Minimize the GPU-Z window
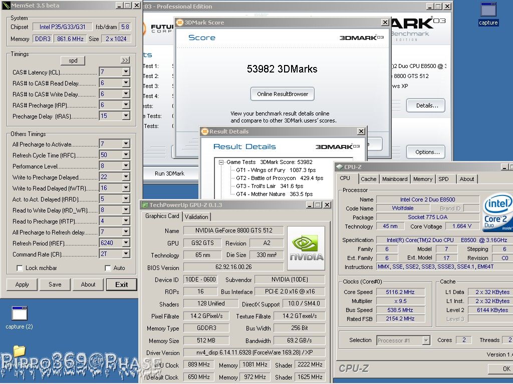 310,204
